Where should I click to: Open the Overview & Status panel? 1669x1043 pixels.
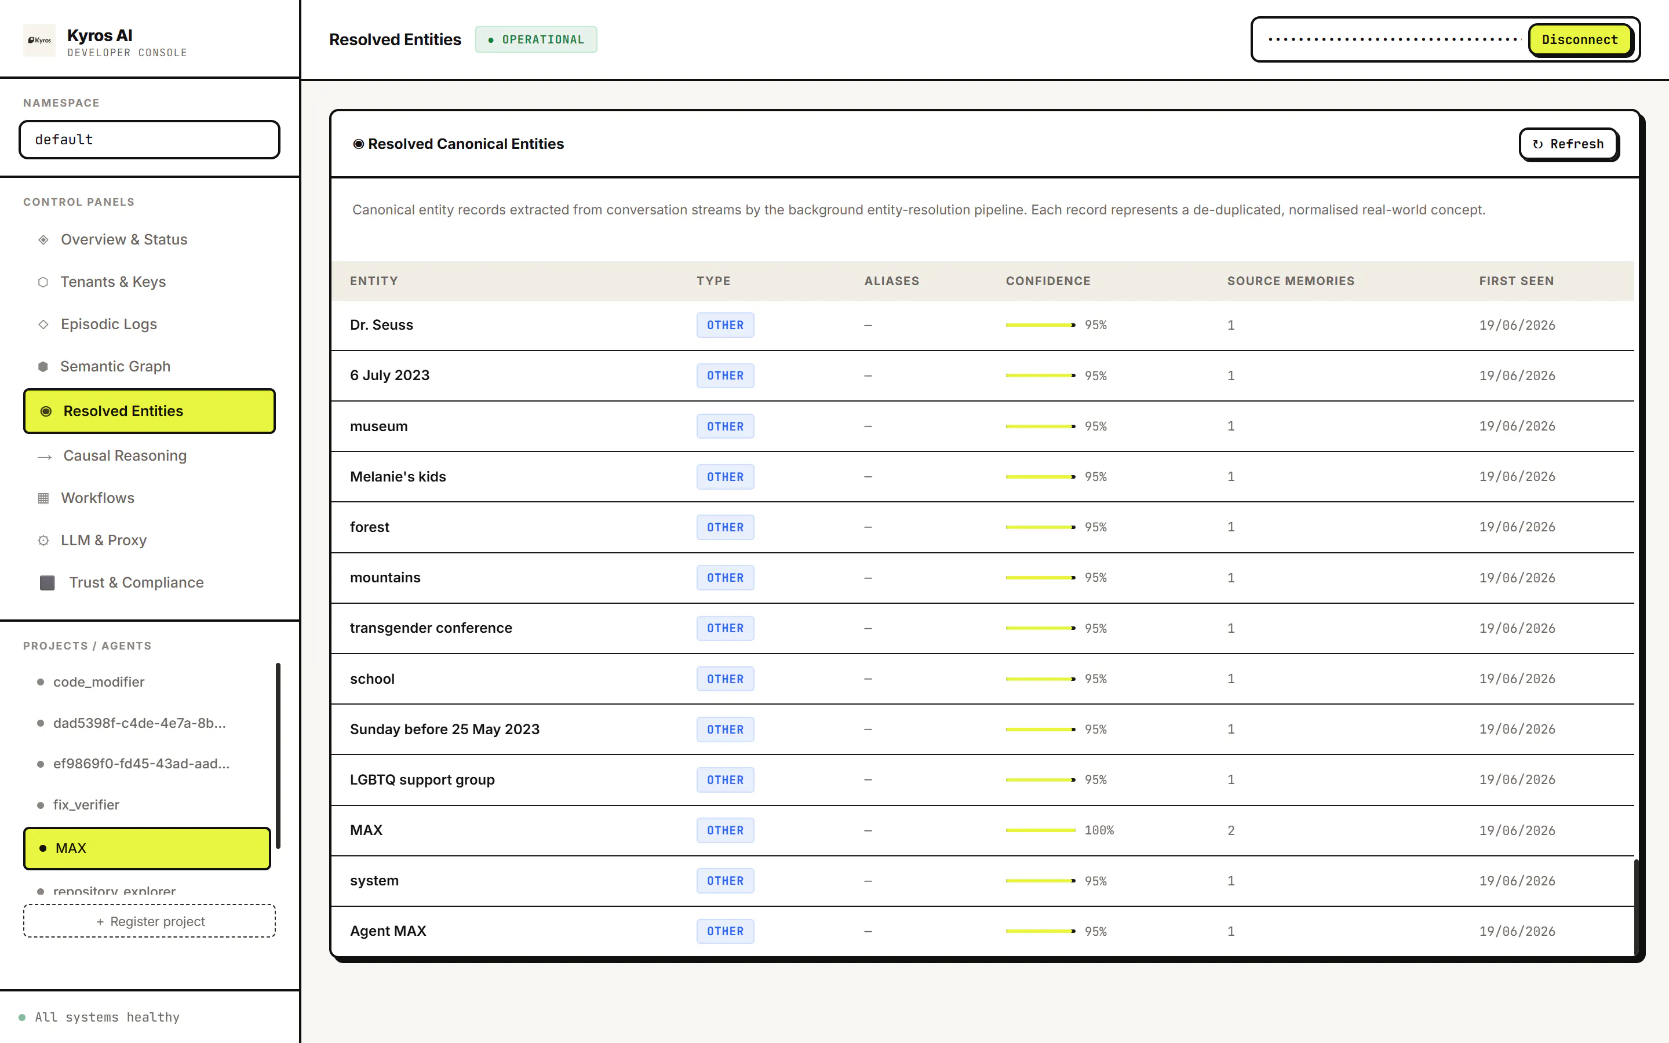click(x=149, y=239)
